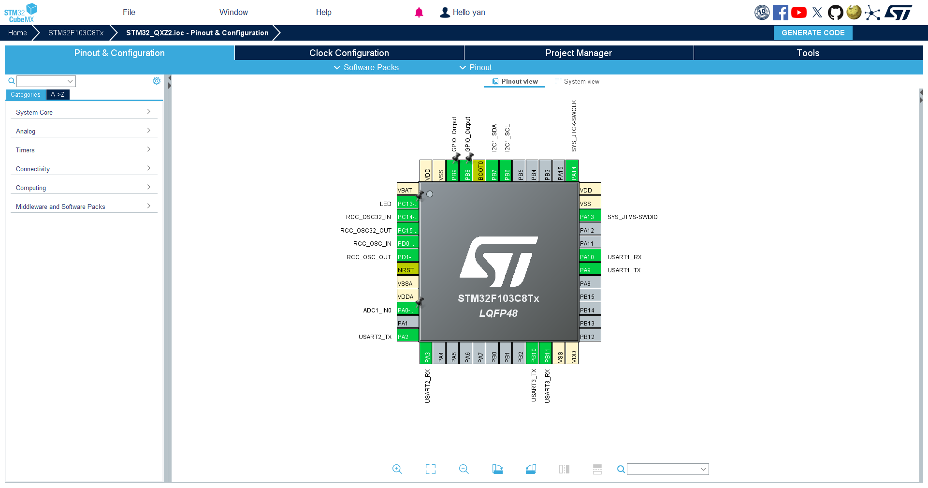Click the pin search magnifier icon

621,469
